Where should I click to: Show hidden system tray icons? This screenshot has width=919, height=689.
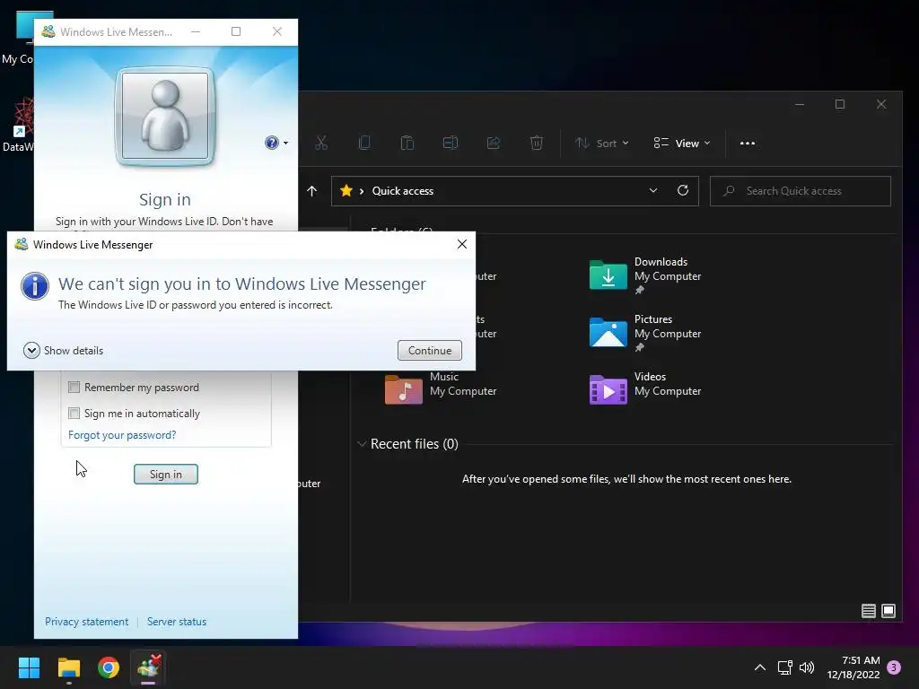click(x=759, y=667)
